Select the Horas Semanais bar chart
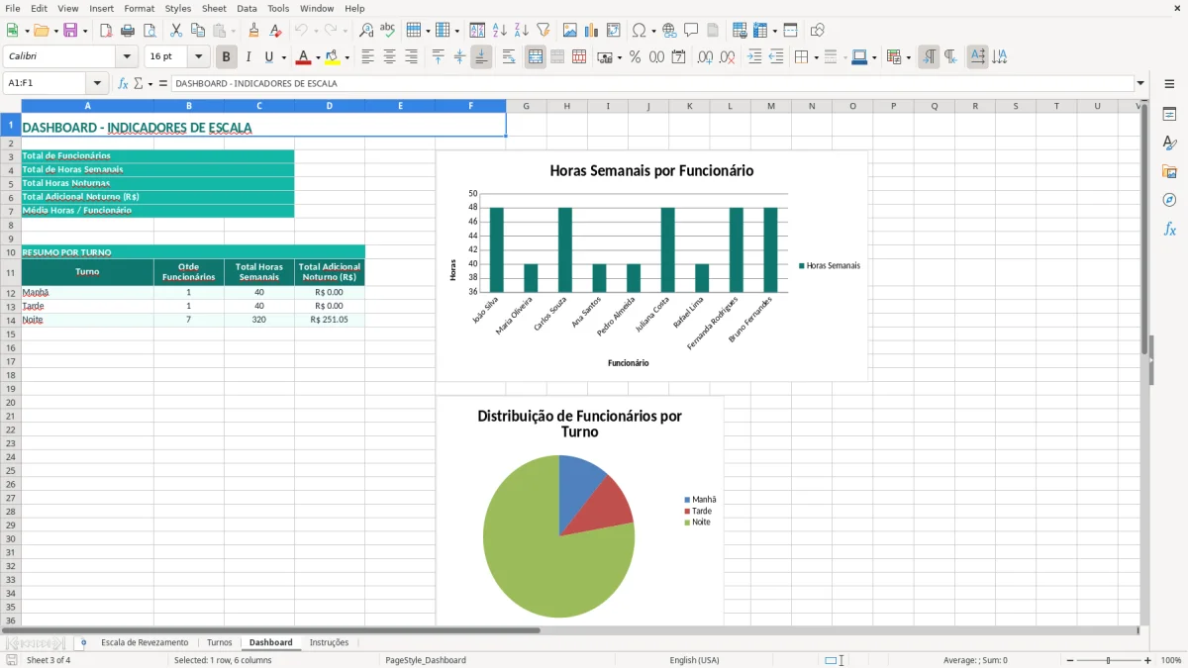The width and height of the screenshot is (1188, 668). coord(651,266)
